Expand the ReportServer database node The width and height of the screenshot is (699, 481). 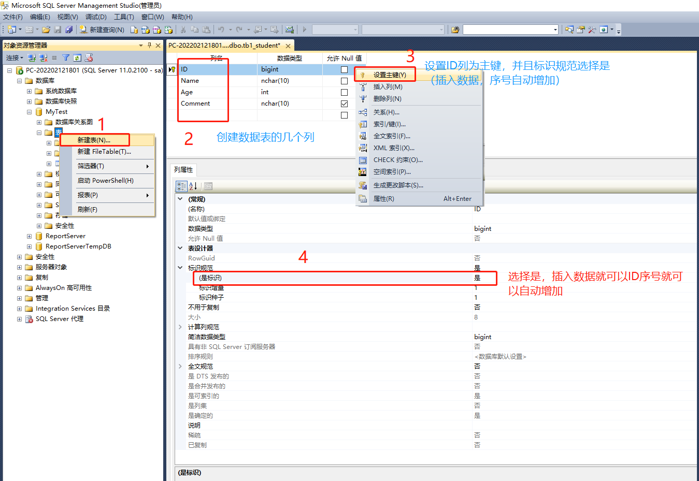coord(29,236)
